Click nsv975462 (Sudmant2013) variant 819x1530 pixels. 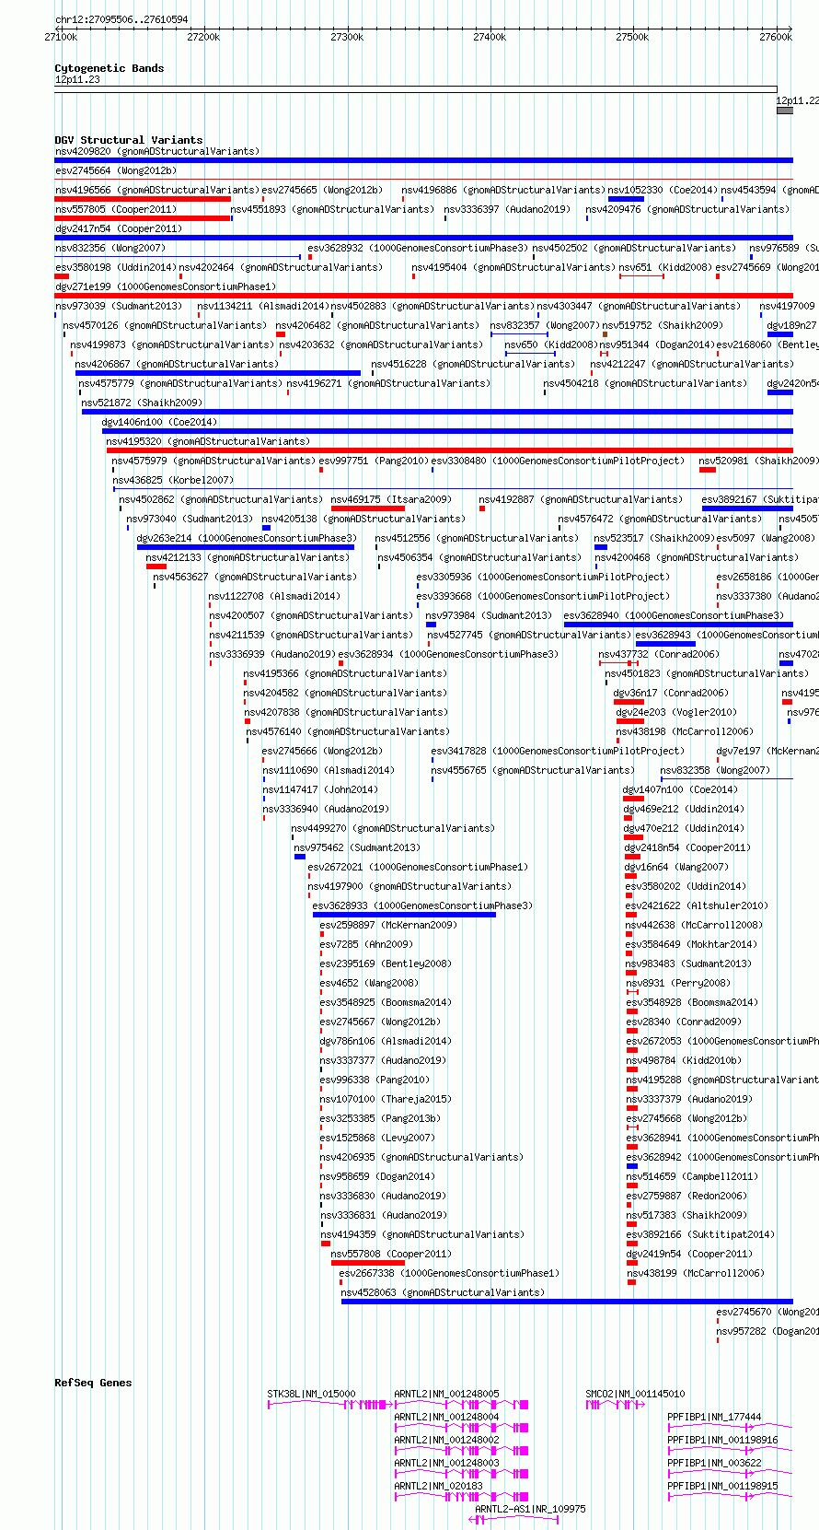tap(357, 847)
